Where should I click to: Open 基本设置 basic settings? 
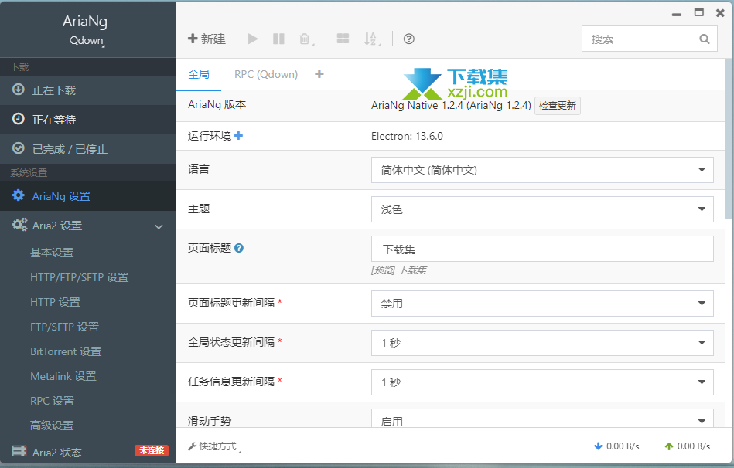pyautogui.click(x=52, y=253)
